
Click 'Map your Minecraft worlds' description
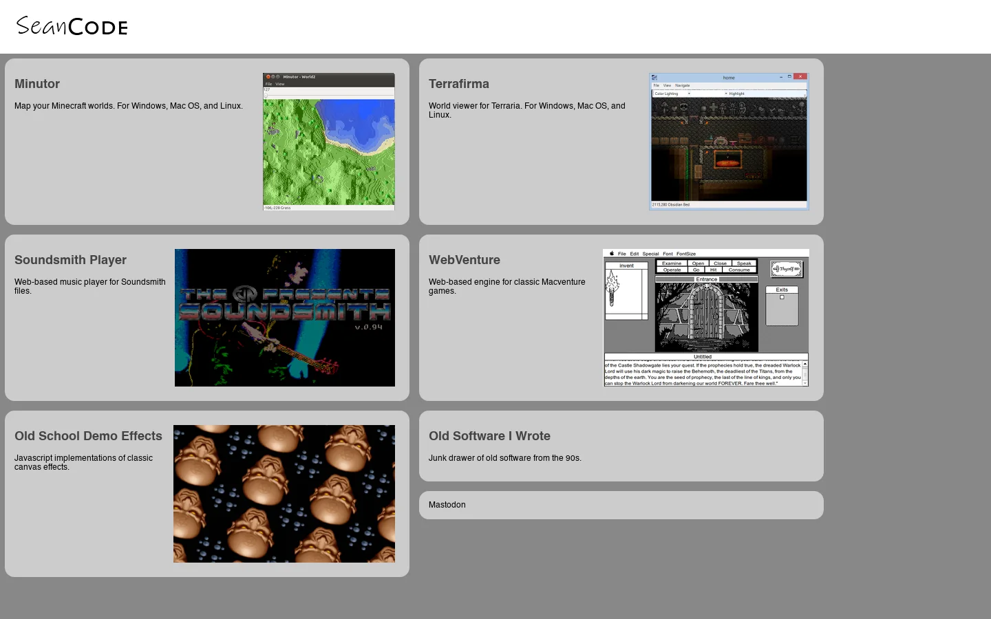(129, 106)
